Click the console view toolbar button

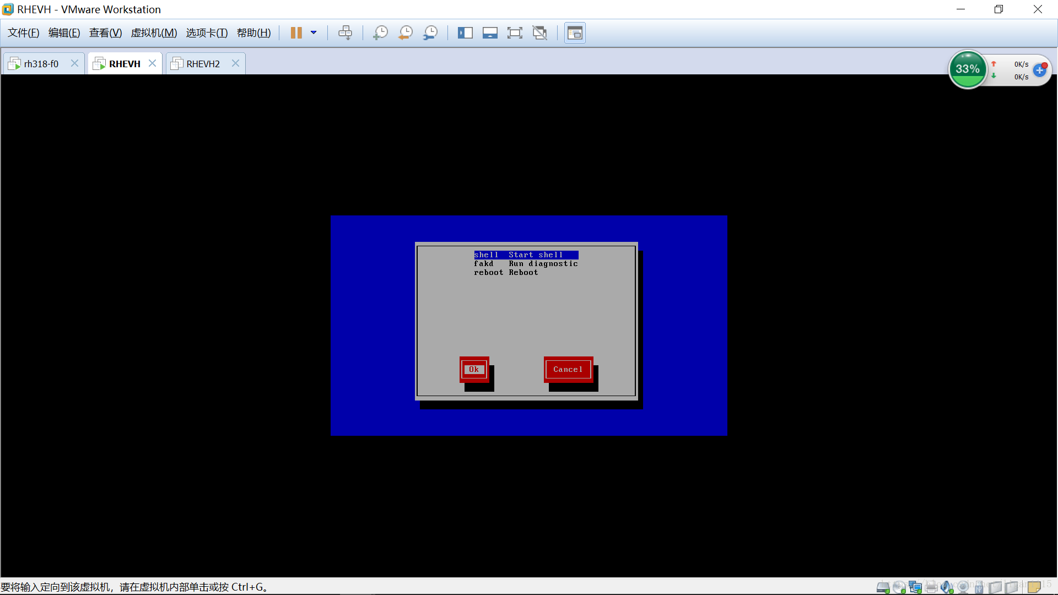coord(575,33)
